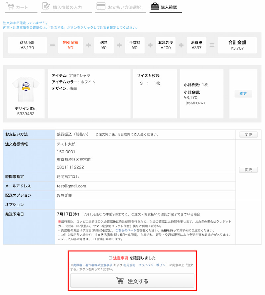Click the 商品小計 ¥3,170 box

pos(27,45)
